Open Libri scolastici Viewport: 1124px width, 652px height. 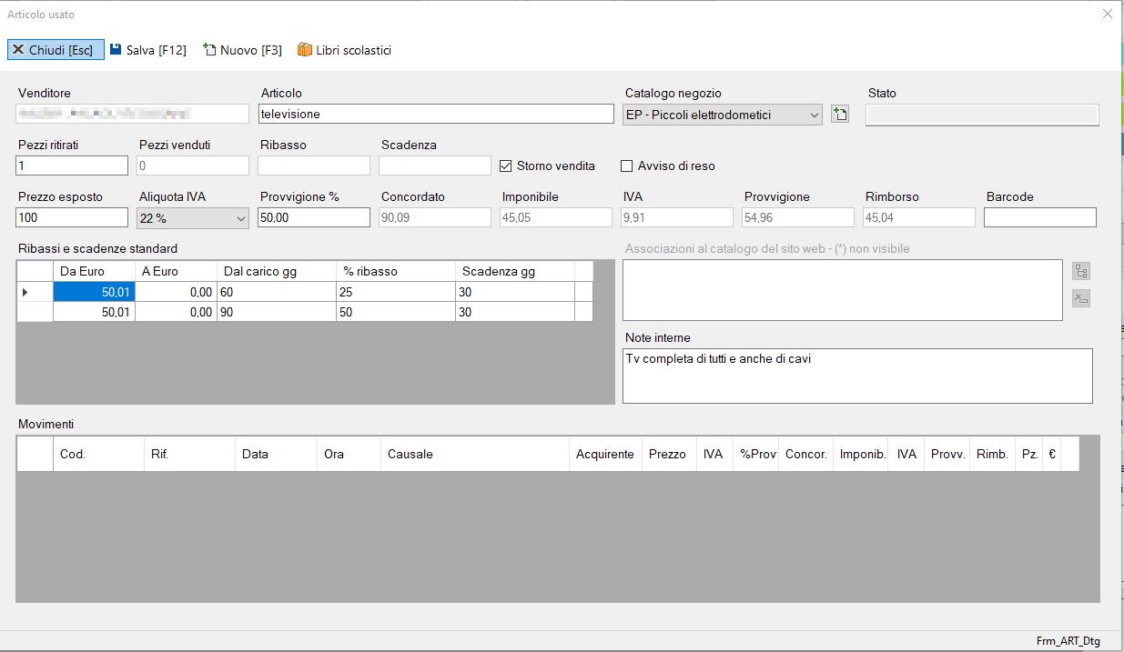tap(344, 50)
